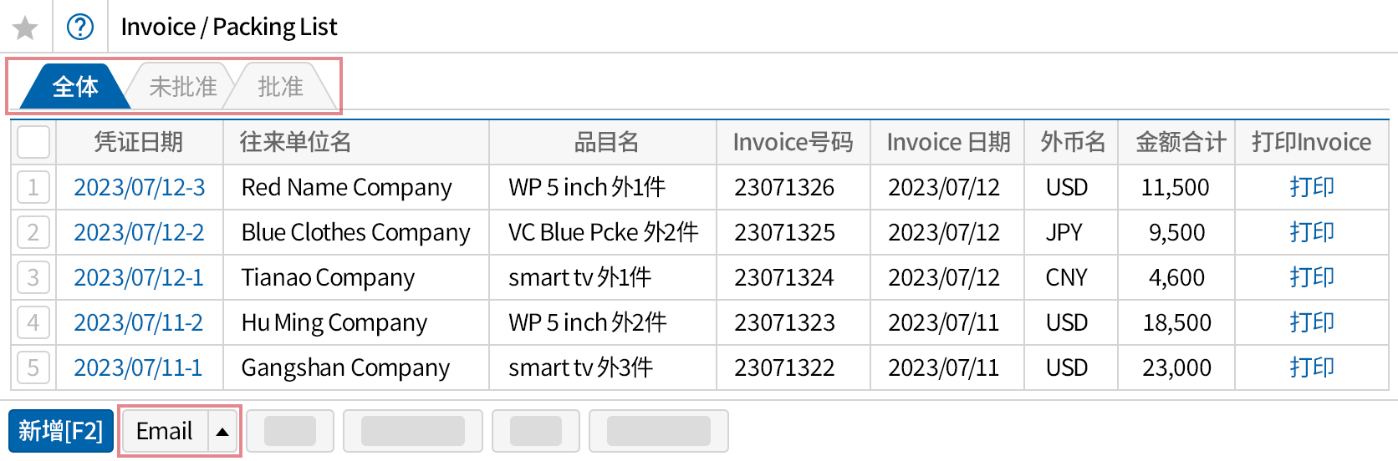The image size is (1398, 461).
Task: Select row 3 checkbox
Action: tap(33, 277)
